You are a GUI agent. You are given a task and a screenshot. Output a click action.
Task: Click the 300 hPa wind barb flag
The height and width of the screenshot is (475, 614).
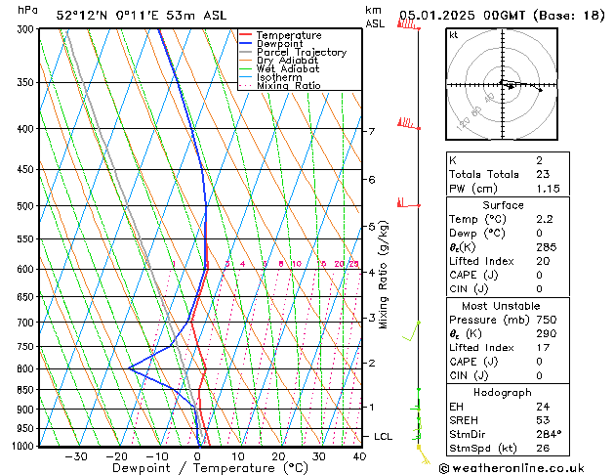point(408,24)
